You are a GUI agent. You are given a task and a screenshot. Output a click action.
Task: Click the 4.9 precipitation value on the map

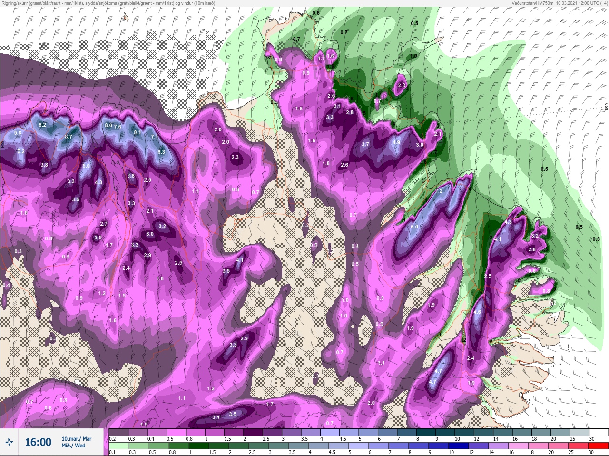[x=396, y=142]
